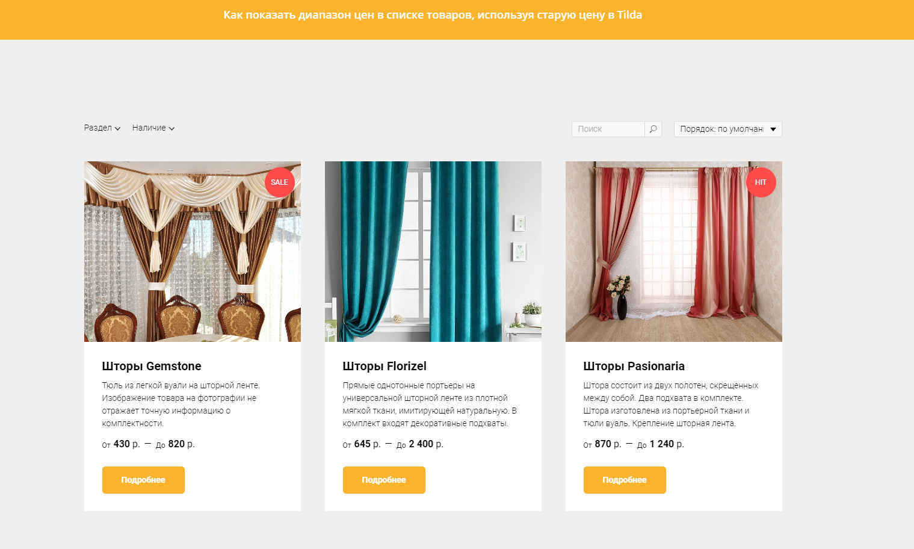914x549 pixels.
Task: Click the Florizel price range 645–2 400 р.
Action: [393, 444]
